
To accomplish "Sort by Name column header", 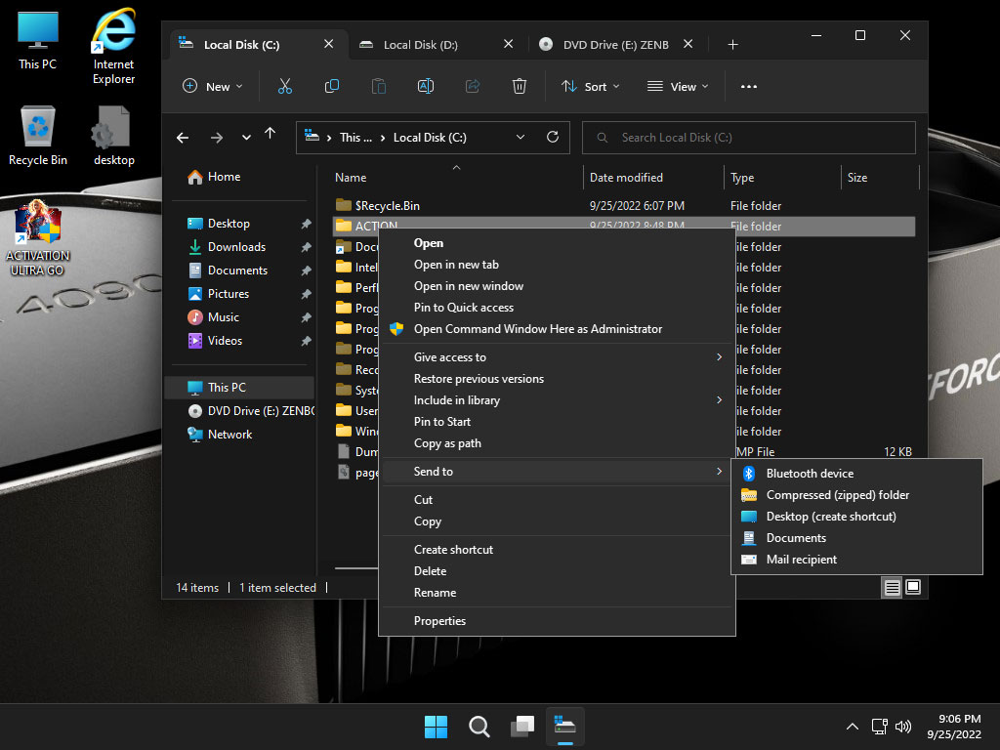I will click(456, 178).
